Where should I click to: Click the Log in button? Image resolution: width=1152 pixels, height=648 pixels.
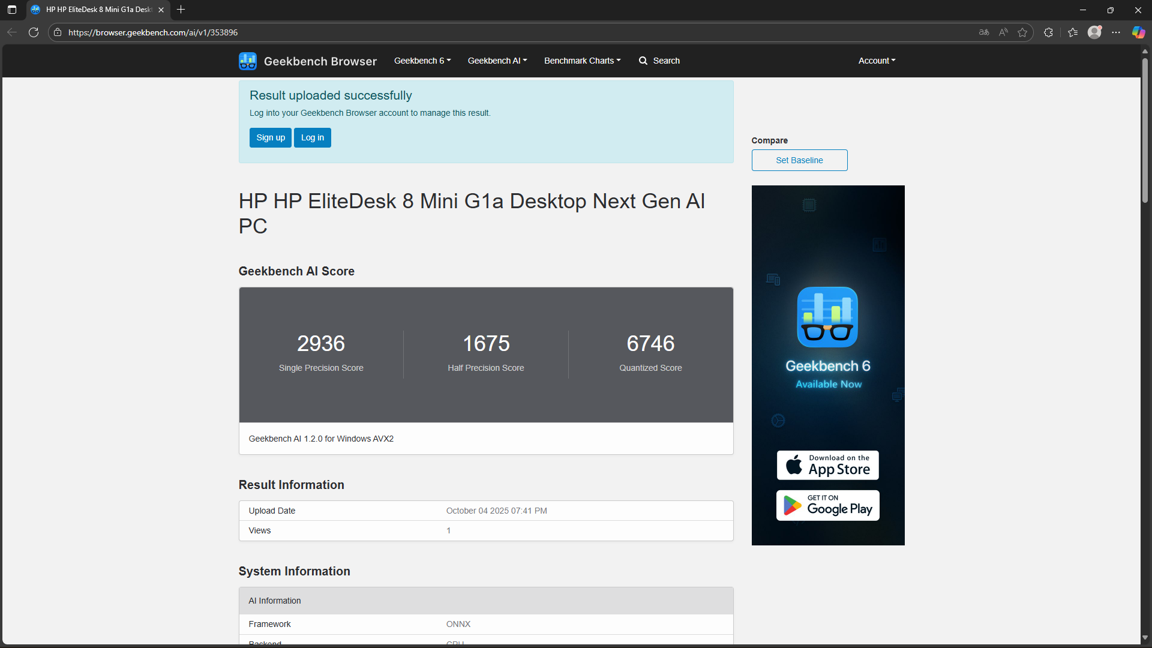click(x=312, y=137)
